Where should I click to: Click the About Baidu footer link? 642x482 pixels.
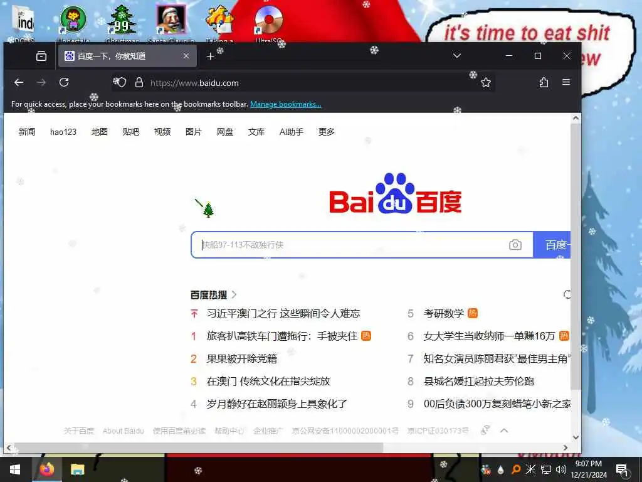pyautogui.click(x=124, y=431)
